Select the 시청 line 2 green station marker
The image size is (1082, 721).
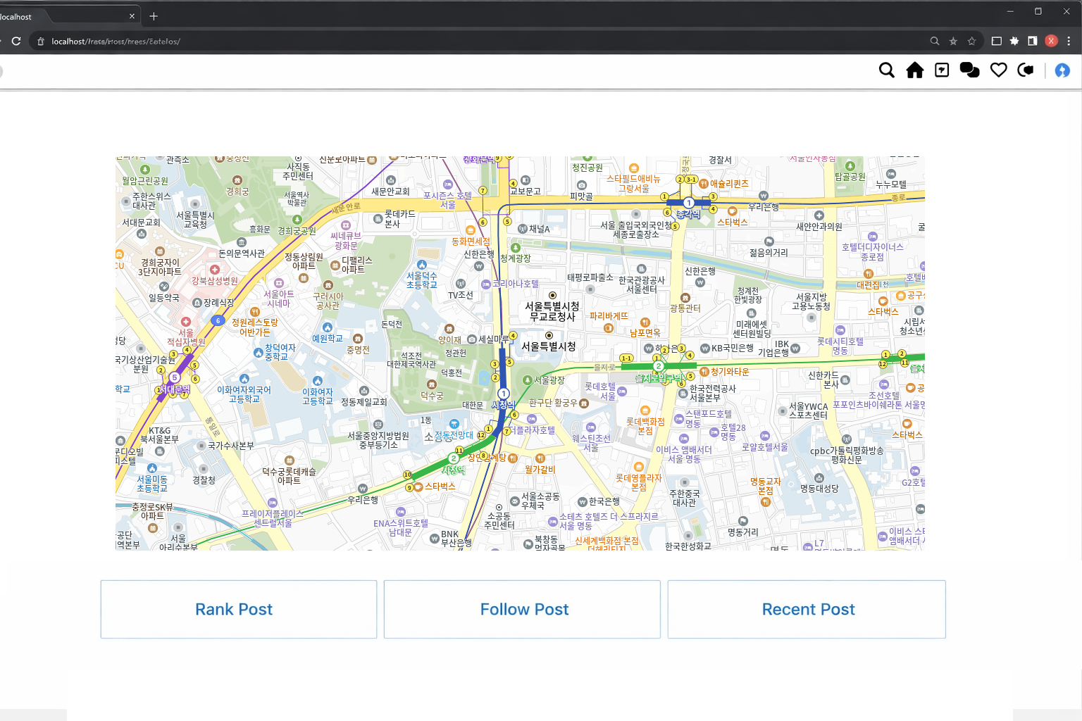click(x=454, y=458)
